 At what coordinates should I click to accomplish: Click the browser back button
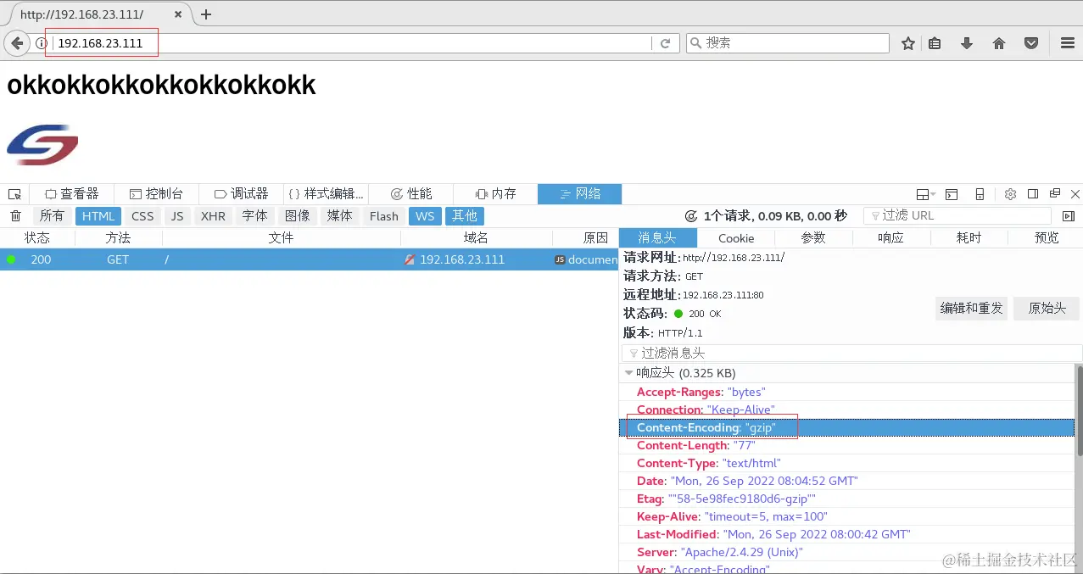click(x=17, y=43)
